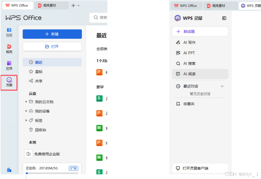Open the 灵犀 AI assistant sidebar icon
The height and width of the screenshot is (179, 261).
[x=9, y=83]
